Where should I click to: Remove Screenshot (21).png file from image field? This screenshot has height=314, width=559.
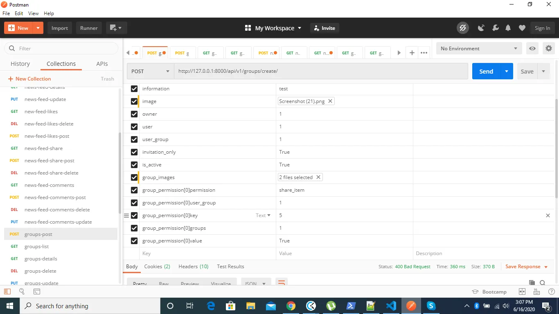pyautogui.click(x=330, y=101)
